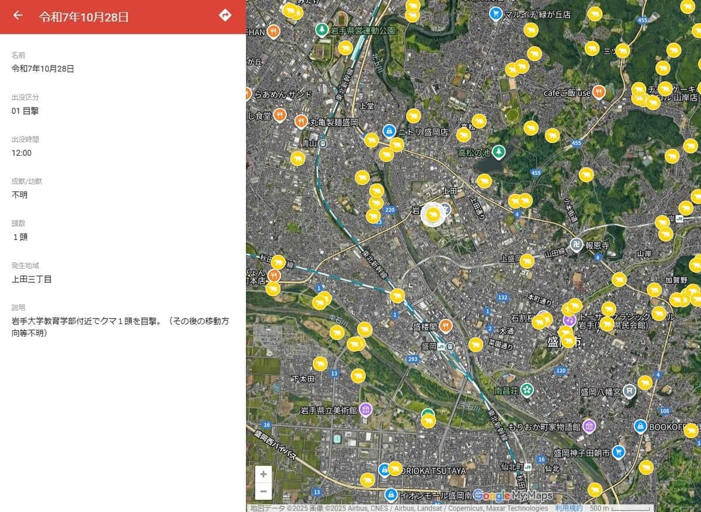The height and width of the screenshot is (512, 701).
Task: Select the 高松の池 green park marker
Action: (498, 151)
